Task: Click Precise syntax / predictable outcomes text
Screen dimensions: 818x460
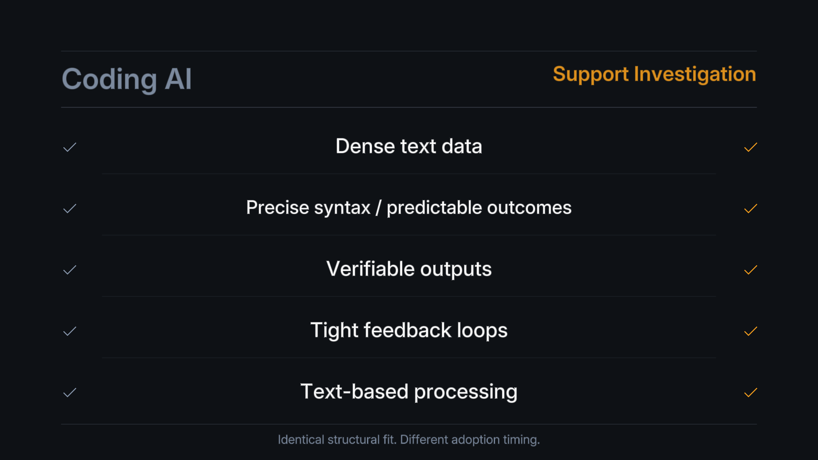Action: pos(408,208)
